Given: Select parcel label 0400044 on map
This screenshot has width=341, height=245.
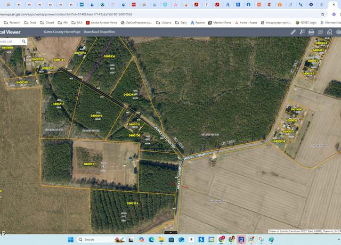Looking at the screenshot, I should (321, 43).
